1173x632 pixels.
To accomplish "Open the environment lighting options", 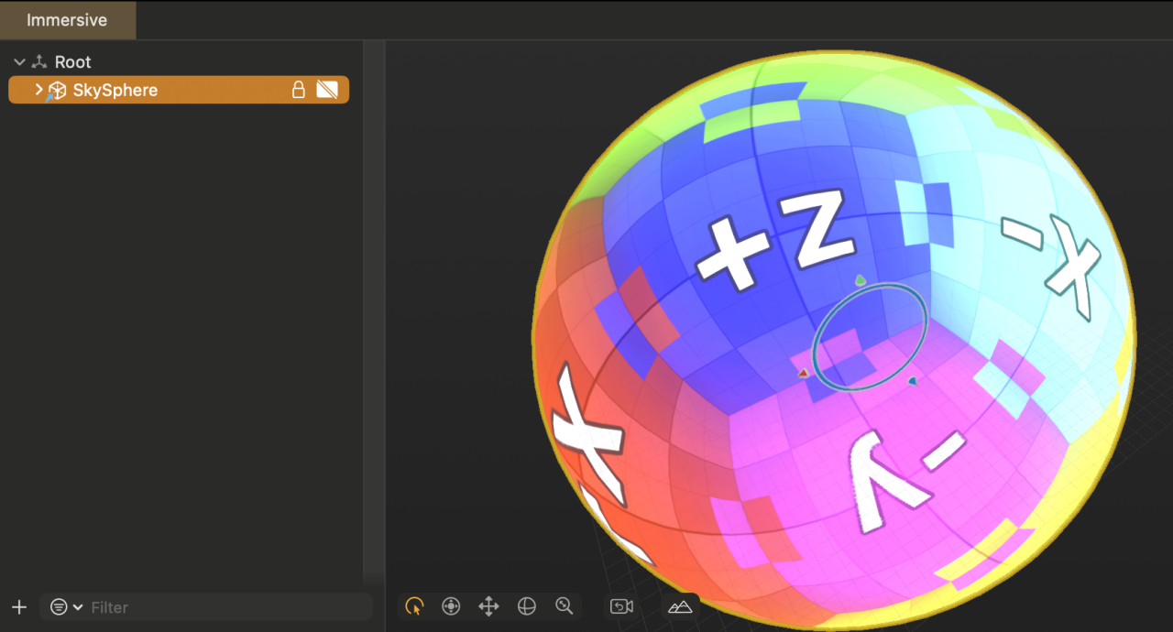I will pyautogui.click(x=680, y=606).
